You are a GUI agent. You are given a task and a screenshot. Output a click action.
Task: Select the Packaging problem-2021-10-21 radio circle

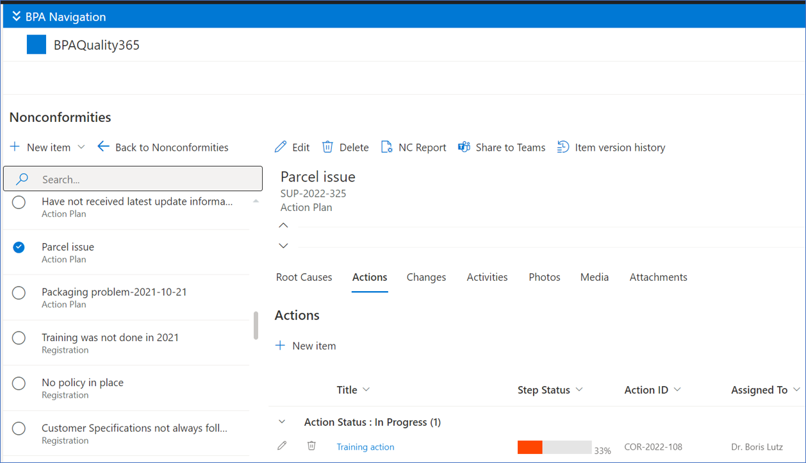click(19, 292)
